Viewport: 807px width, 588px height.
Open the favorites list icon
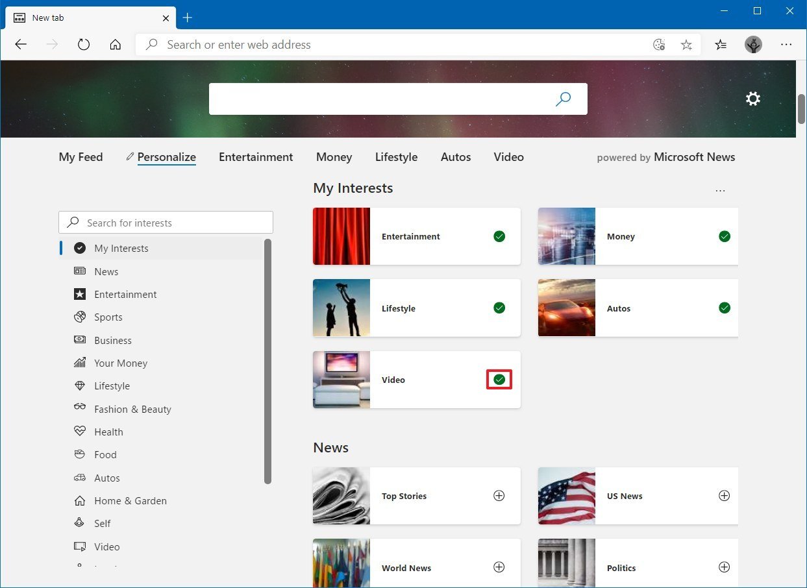click(x=721, y=45)
